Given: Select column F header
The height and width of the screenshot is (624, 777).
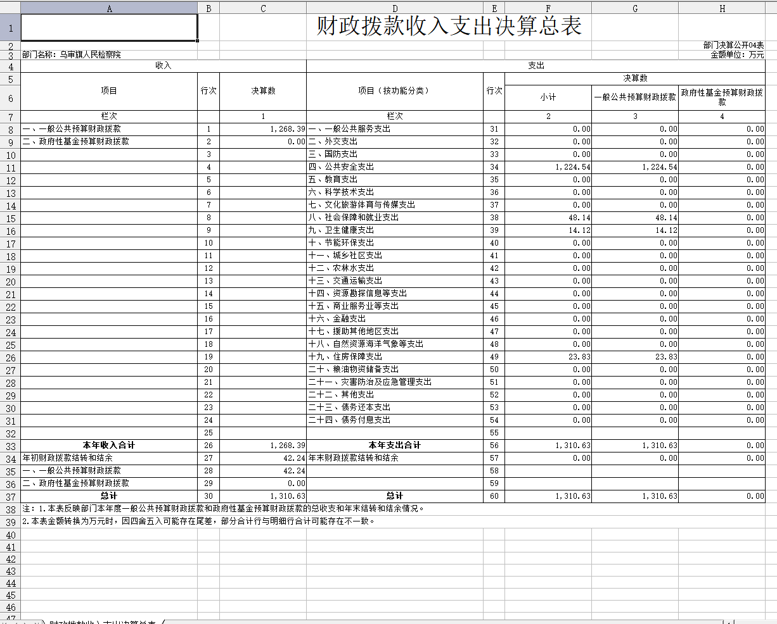Looking at the screenshot, I should (x=548, y=8).
